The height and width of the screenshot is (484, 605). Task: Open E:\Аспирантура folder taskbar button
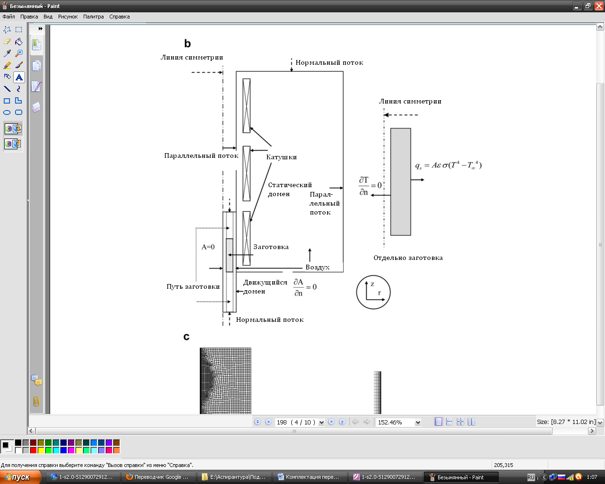click(234, 477)
